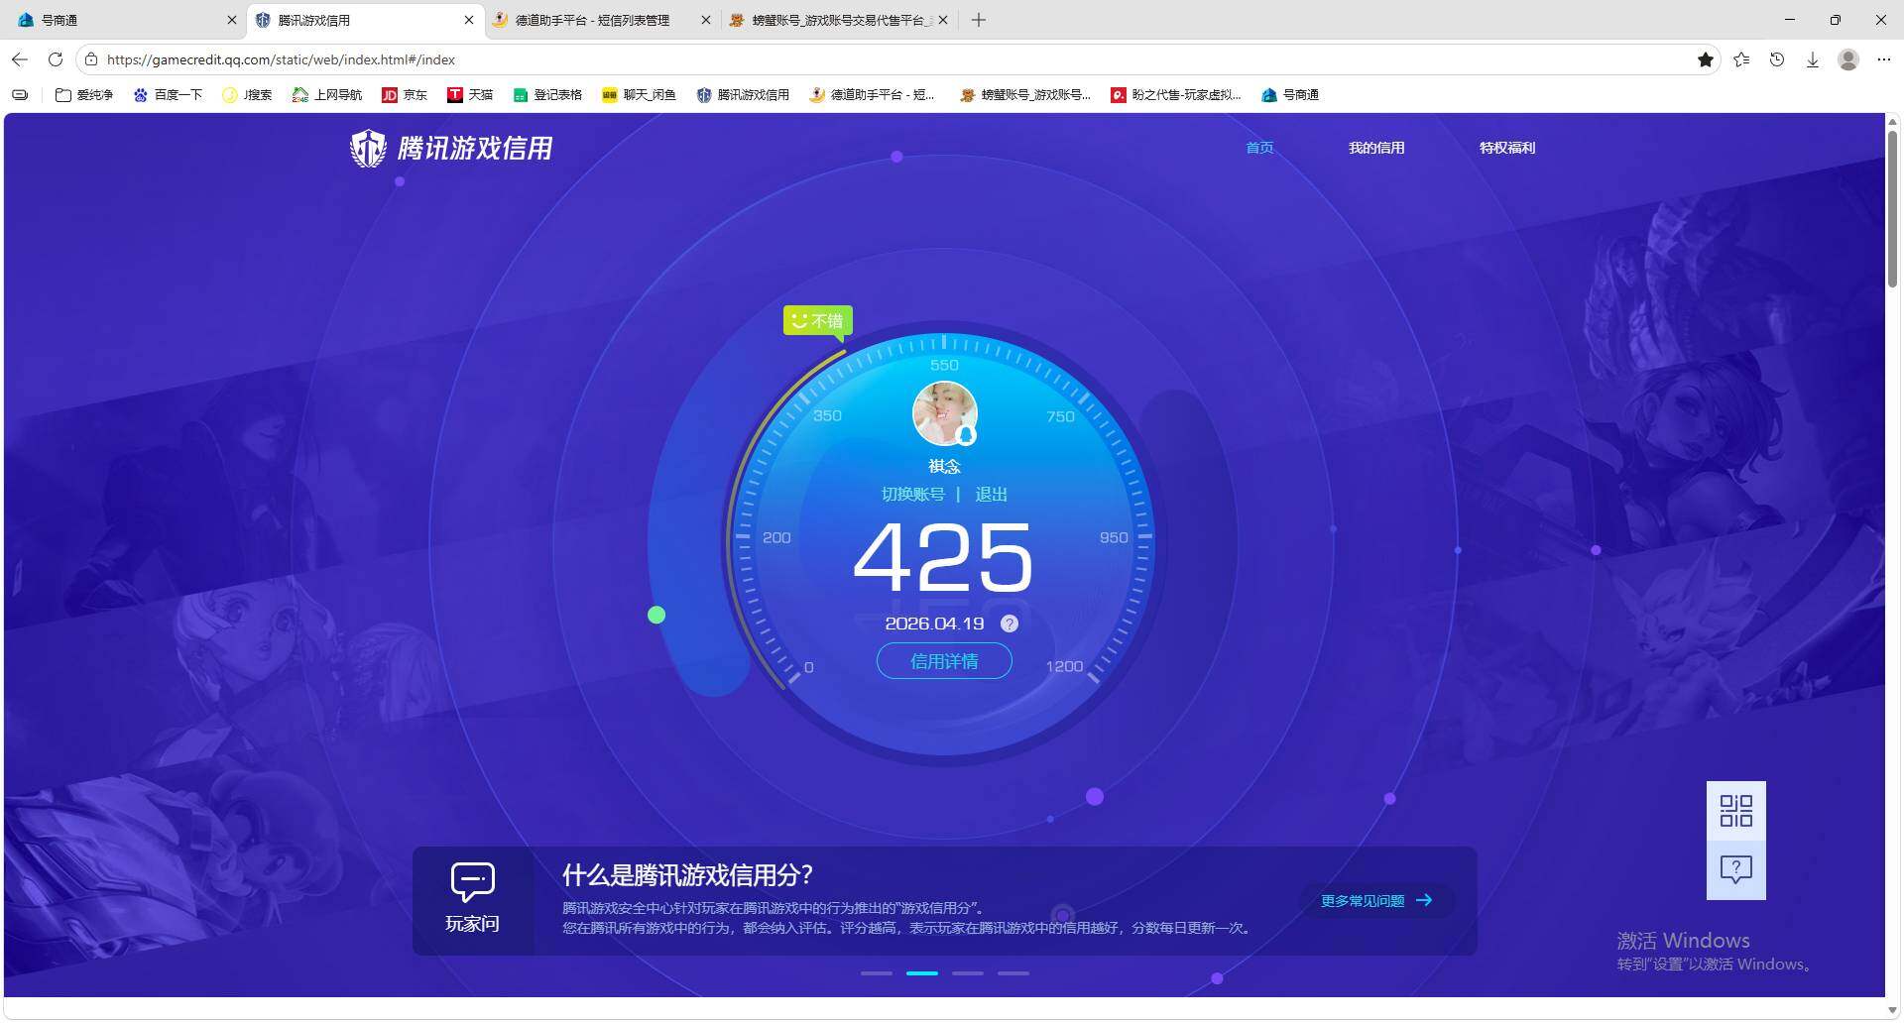The height and width of the screenshot is (1023, 1904).
Task: Click the question mark help icon beside date
Action: tap(1010, 624)
